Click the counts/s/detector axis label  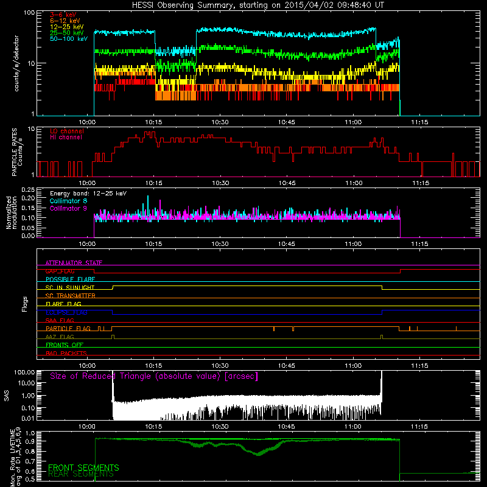click(16, 63)
